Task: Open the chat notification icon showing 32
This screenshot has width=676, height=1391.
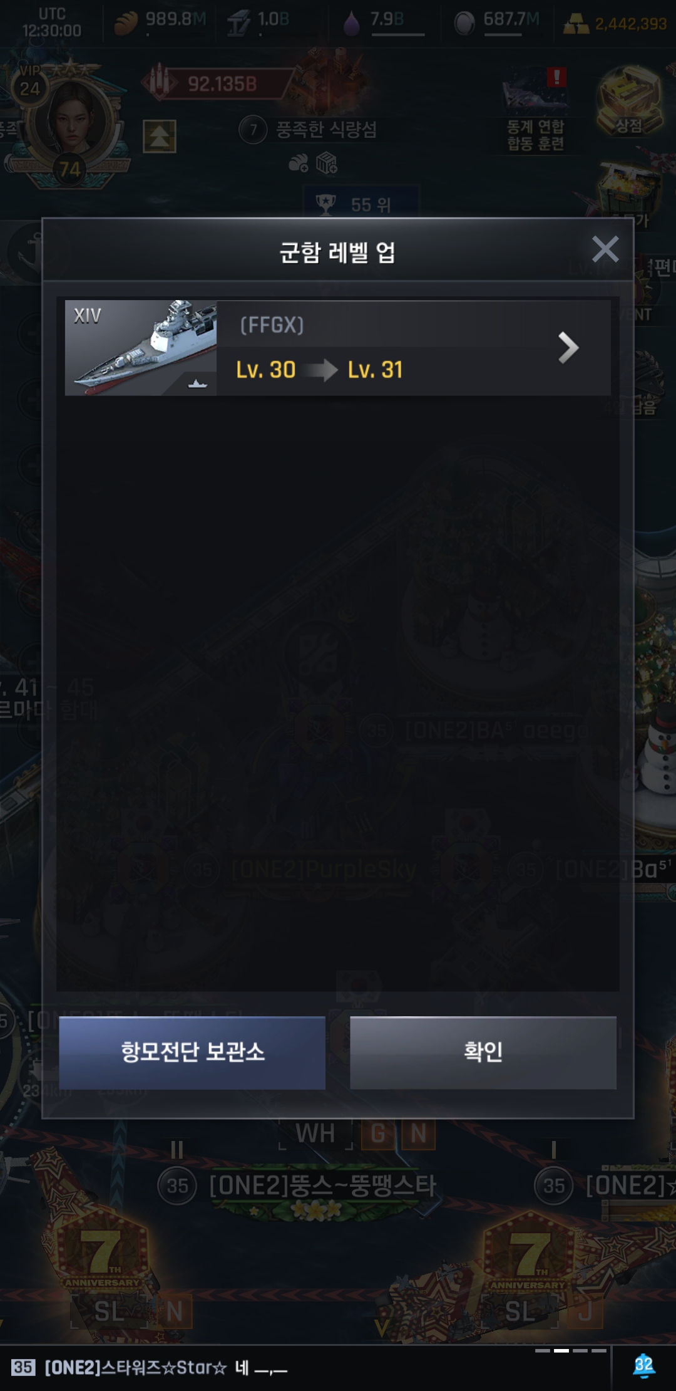Action: [x=643, y=1366]
